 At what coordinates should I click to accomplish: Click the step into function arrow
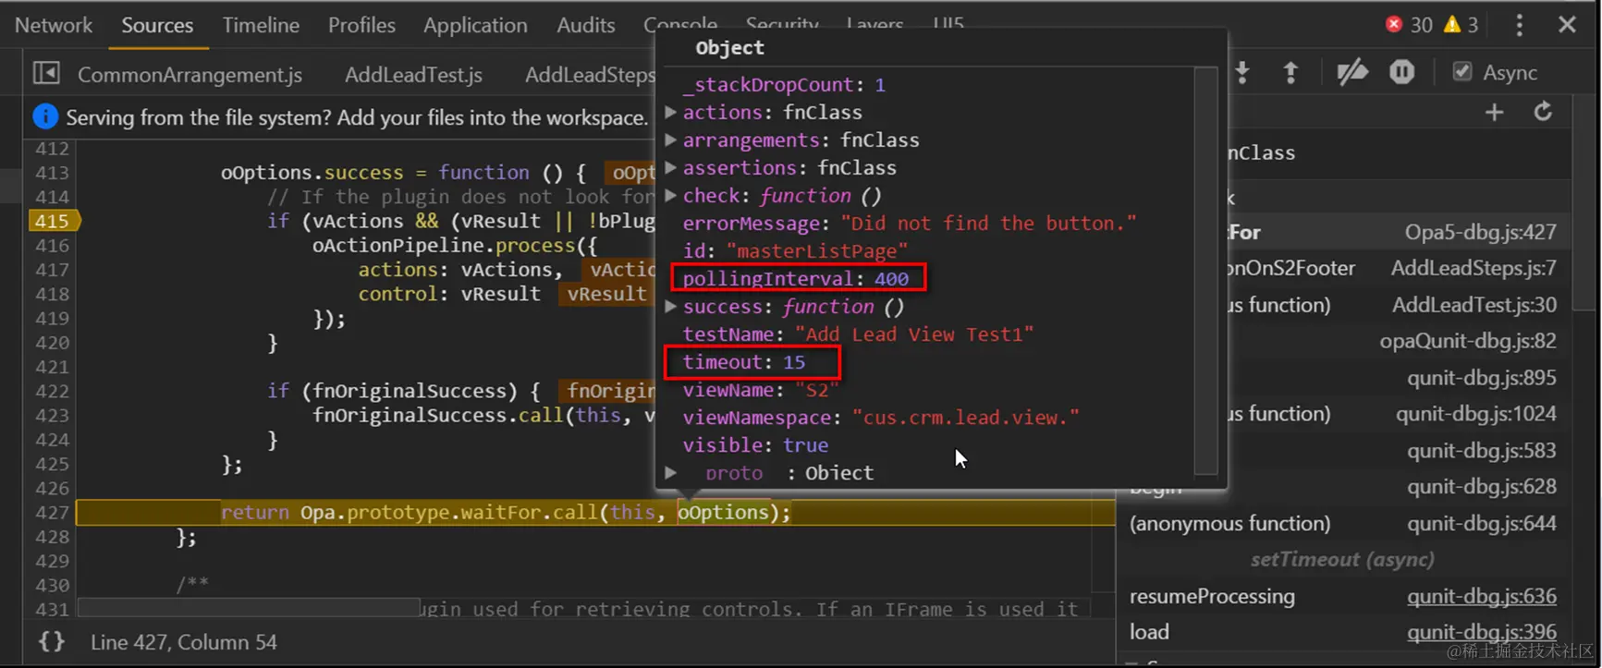pos(1242,73)
